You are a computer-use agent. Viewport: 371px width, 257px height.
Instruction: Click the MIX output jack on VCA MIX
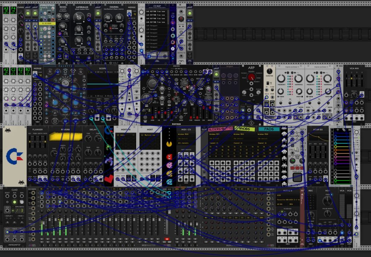point(361,95)
